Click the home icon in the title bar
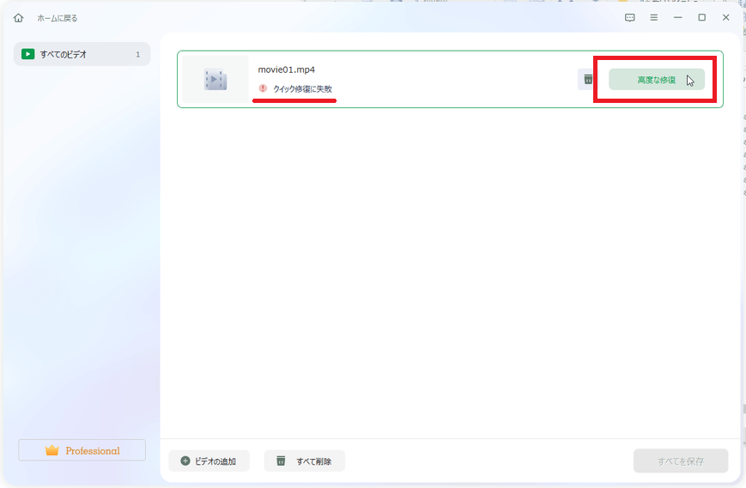This screenshot has width=746, height=488. 18,18
